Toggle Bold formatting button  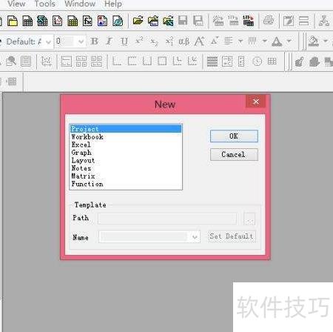tap(94, 41)
